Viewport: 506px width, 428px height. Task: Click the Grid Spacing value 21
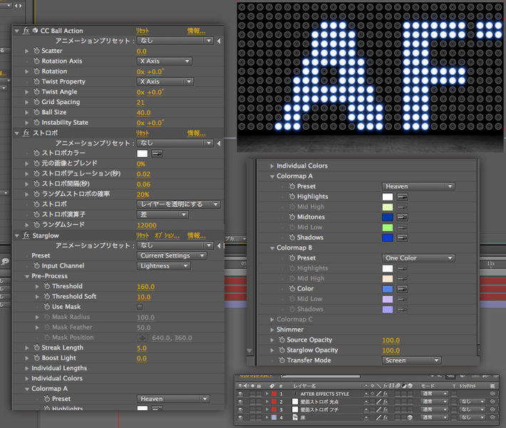click(140, 103)
